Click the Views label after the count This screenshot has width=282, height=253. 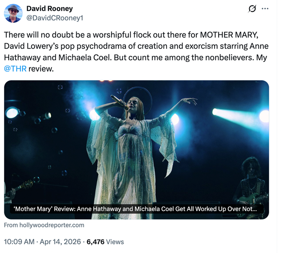[115, 242]
